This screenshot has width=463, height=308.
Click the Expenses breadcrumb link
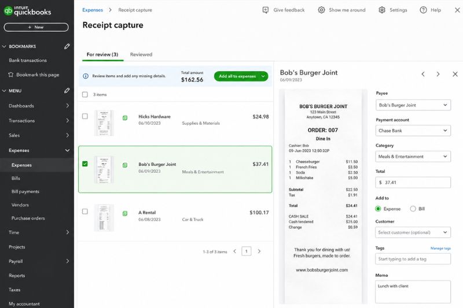point(93,10)
